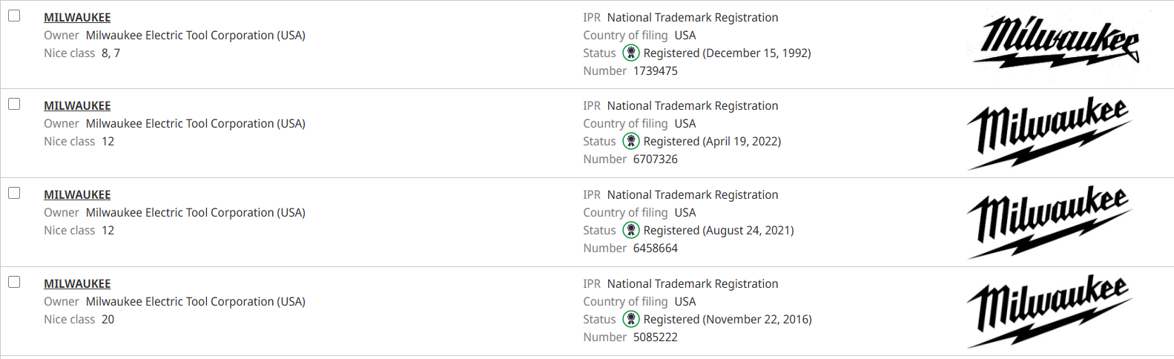The image size is (1174, 359).
Task: Check the box for MILWAUKEE registered August 24, 2021
Action: coord(14,193)
